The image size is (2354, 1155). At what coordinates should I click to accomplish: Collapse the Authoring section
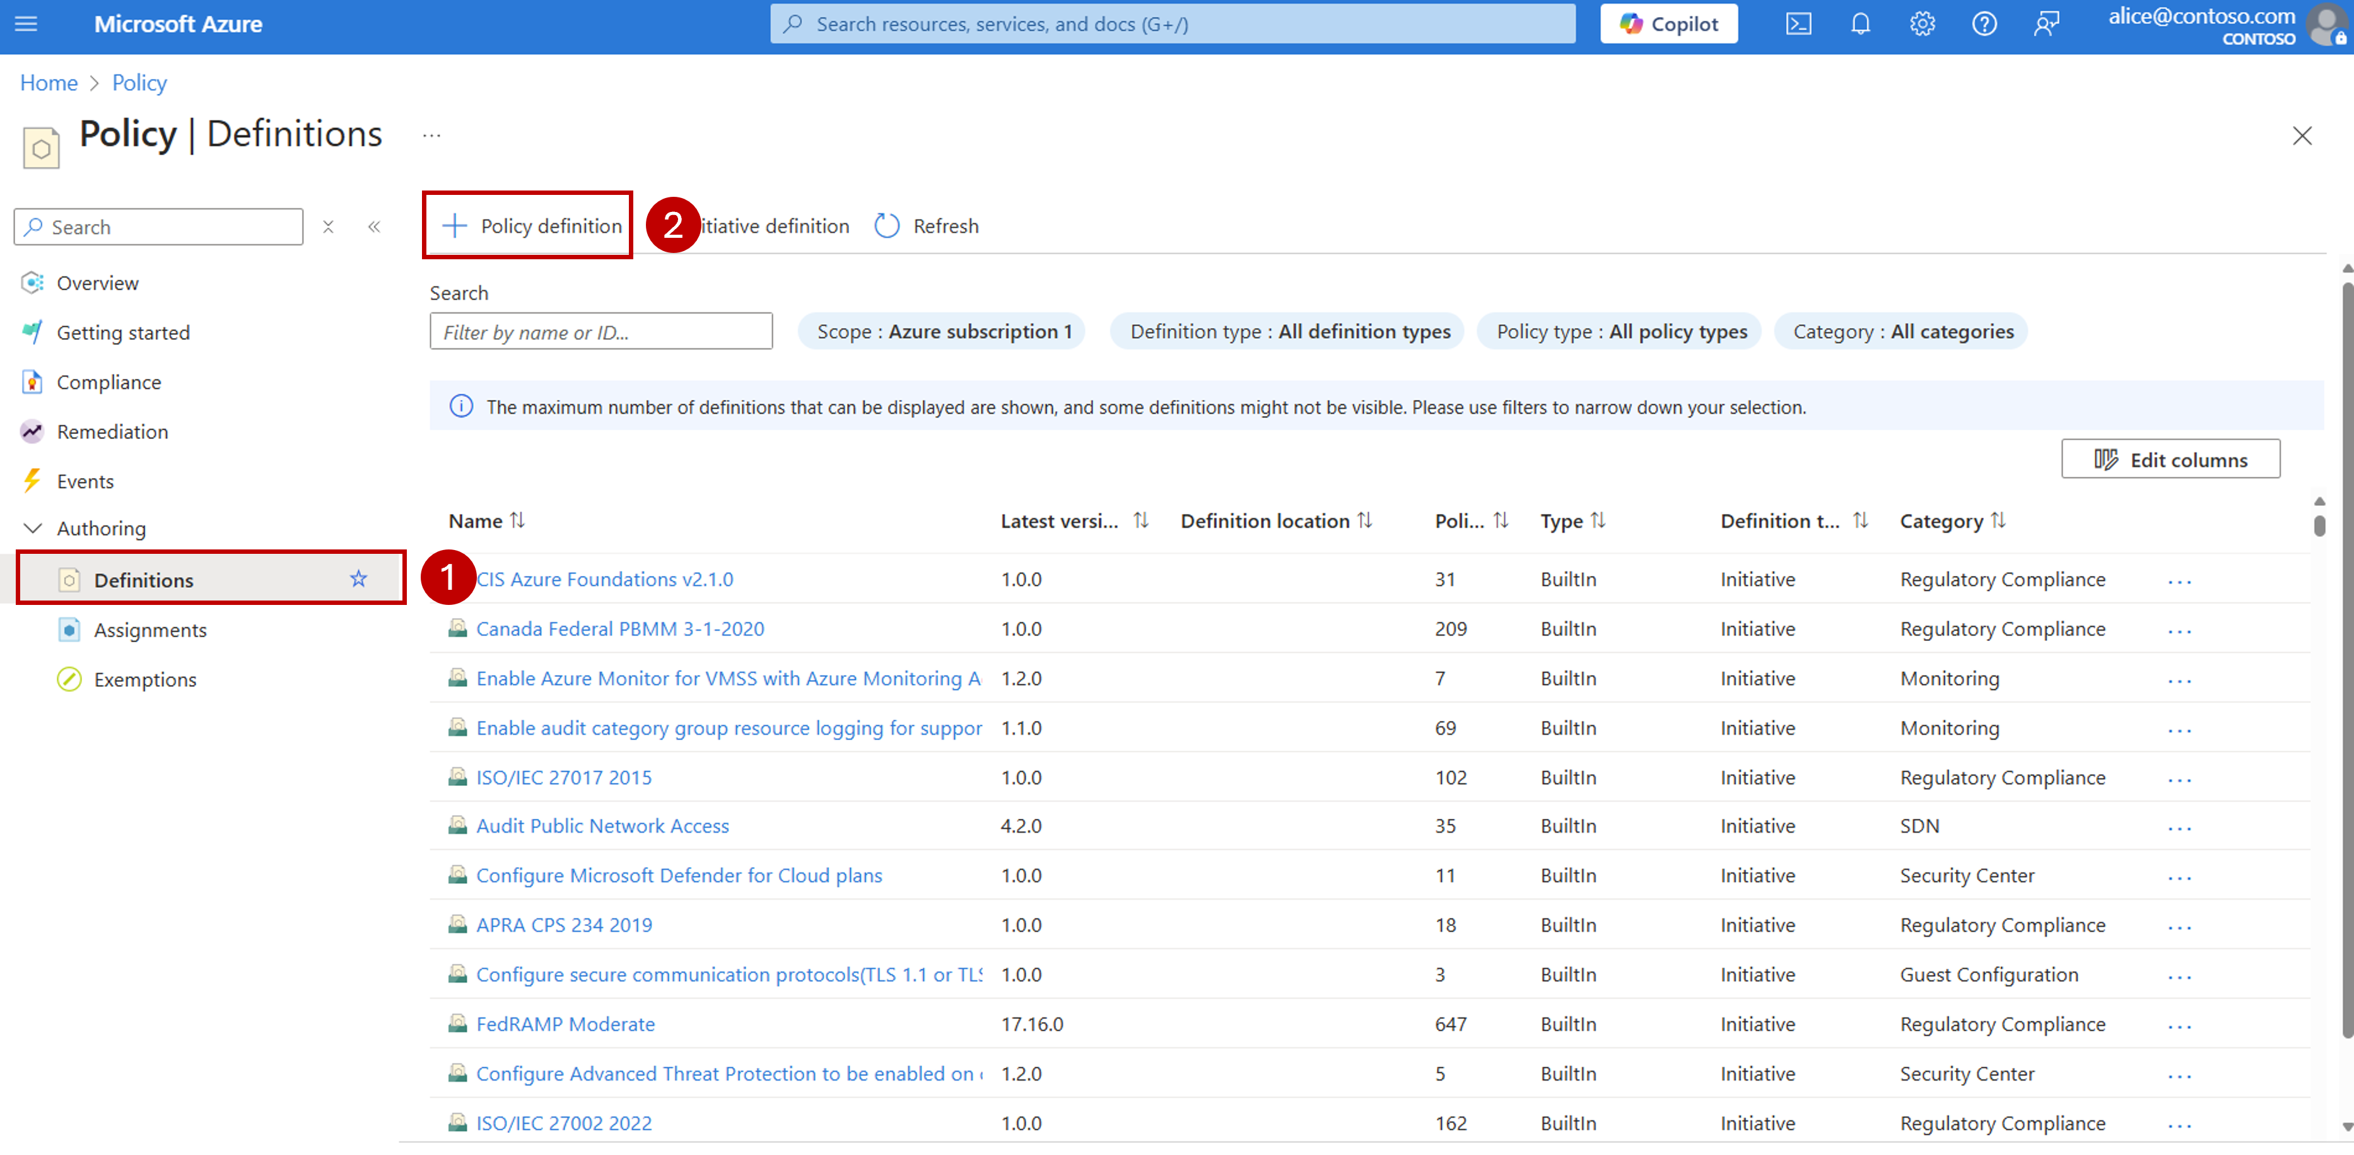pos(33,528)
